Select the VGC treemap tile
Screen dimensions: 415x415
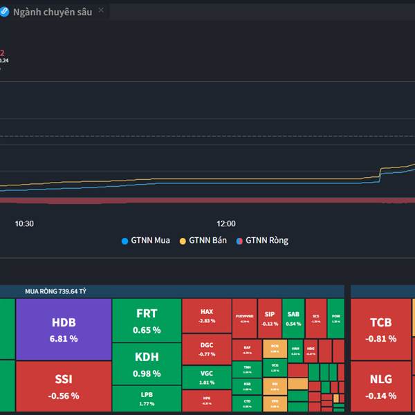[x=207, y=378]
